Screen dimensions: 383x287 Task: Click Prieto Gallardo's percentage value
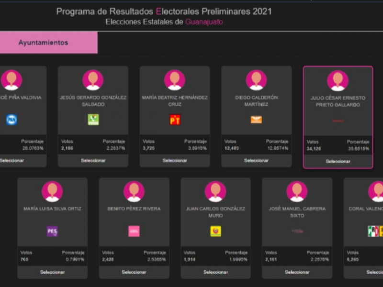coord(358,149)
